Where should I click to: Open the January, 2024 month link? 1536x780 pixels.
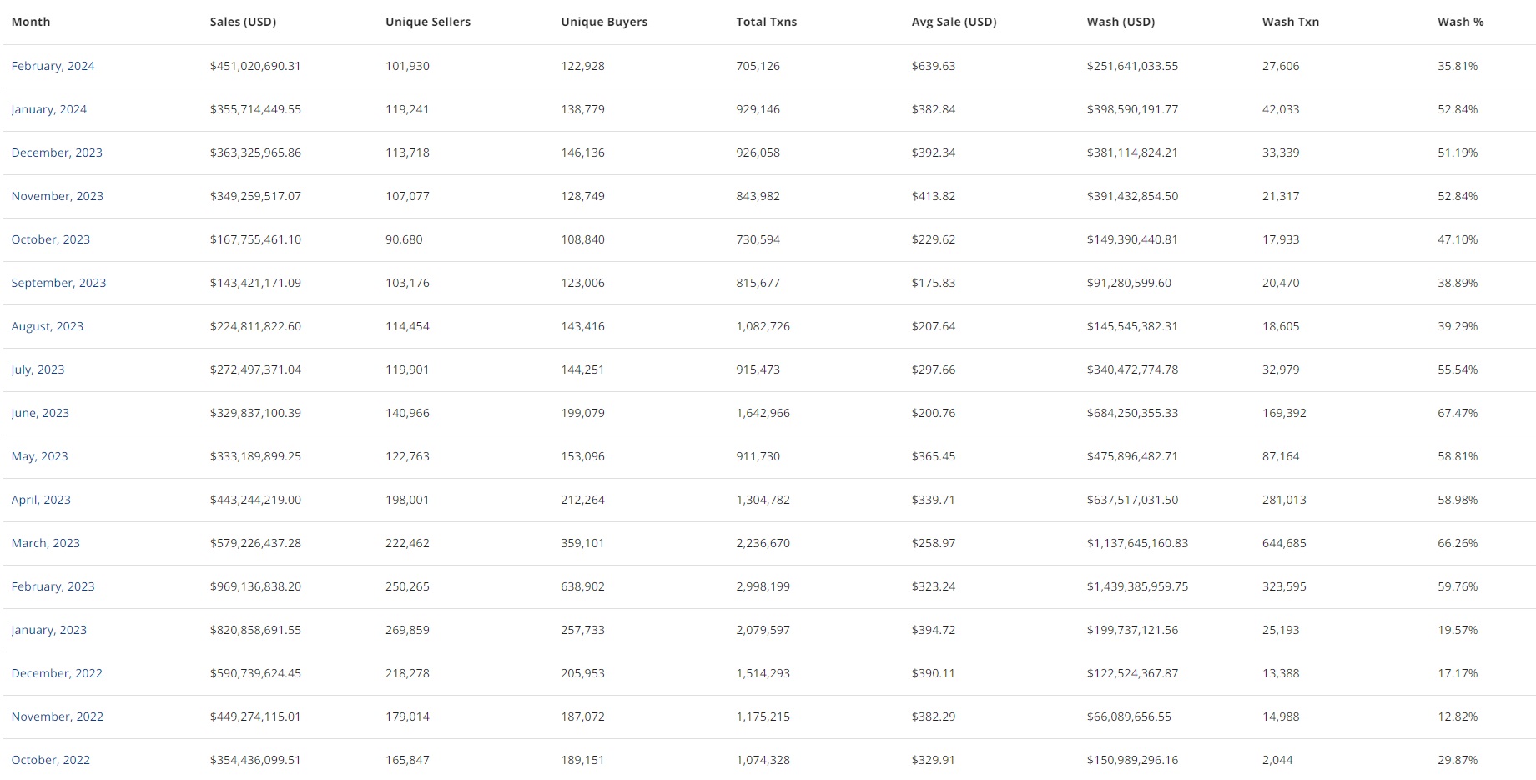coord(48,109)
